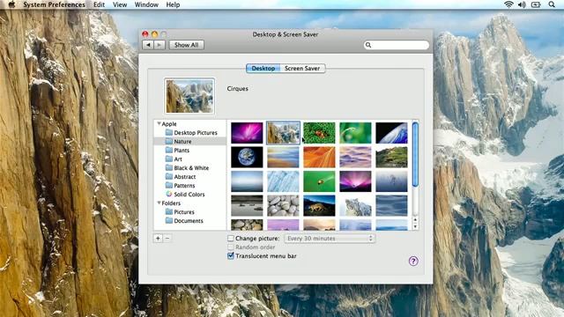Toggle the Random order checkbox
The image size is (564, 317).
pos(231,247)
